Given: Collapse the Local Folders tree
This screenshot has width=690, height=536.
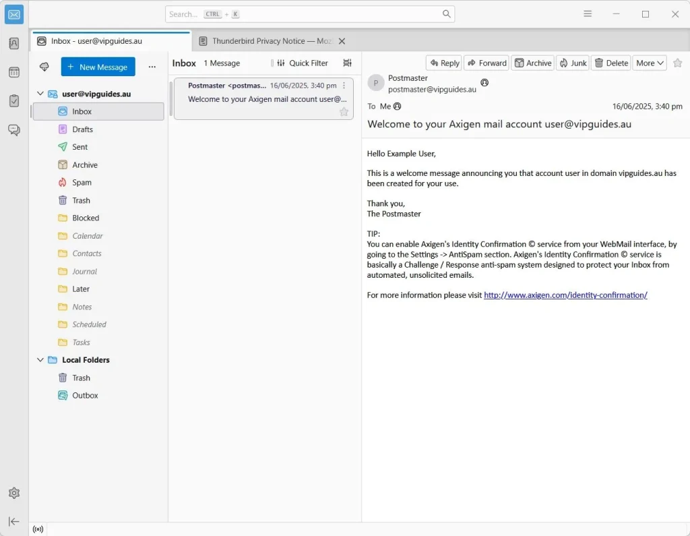Looking at the screenshot, I should 40,359.
